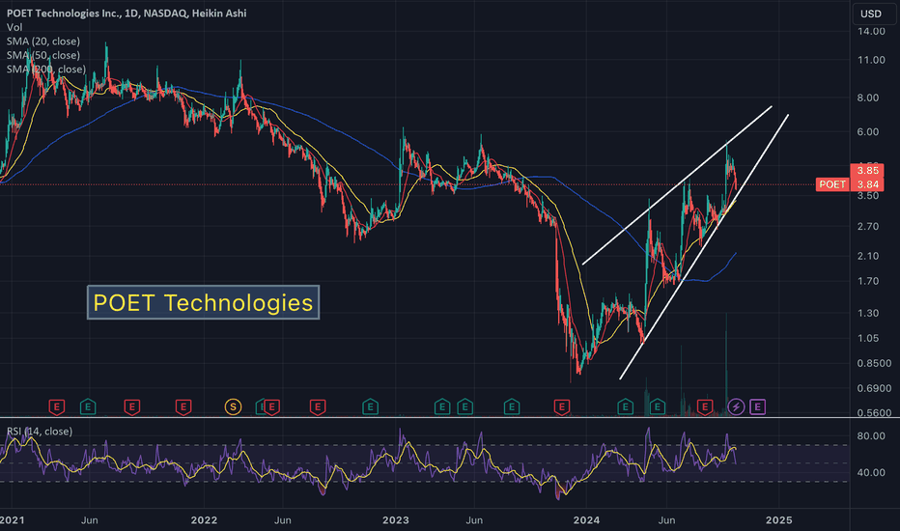Click the 80.00 RSI axis label
The height and width of the screenshot is (531, 900).
coord(871,436)
